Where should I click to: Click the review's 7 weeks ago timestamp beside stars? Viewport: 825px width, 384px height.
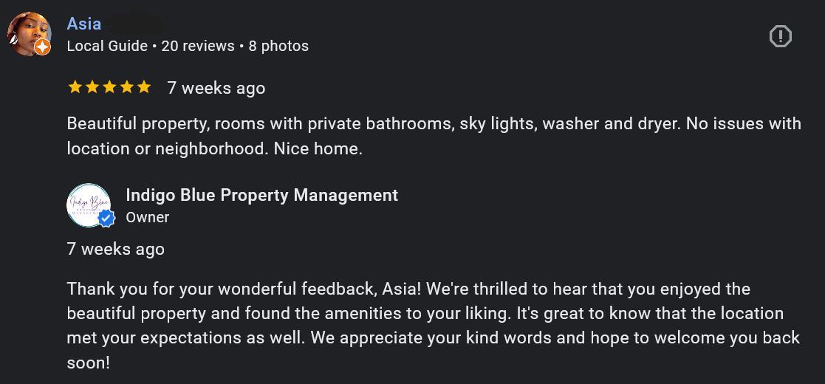216,88
